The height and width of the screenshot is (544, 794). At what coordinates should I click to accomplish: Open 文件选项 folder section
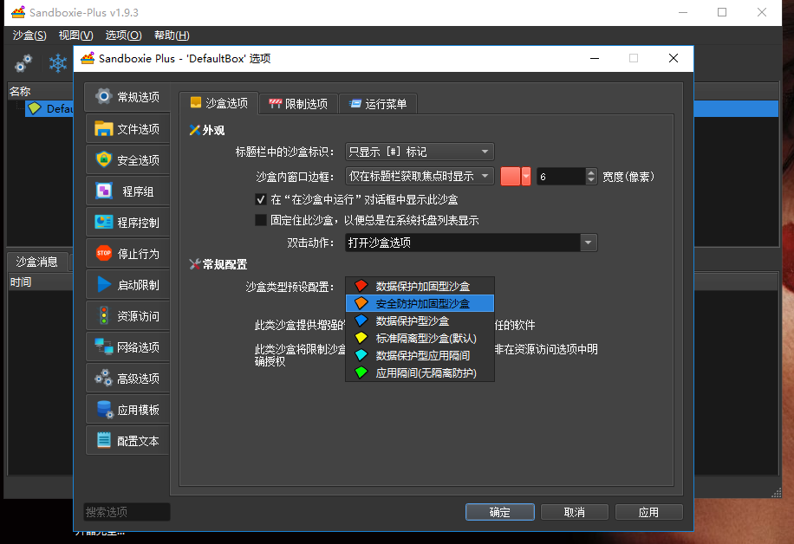pos(127,129)
